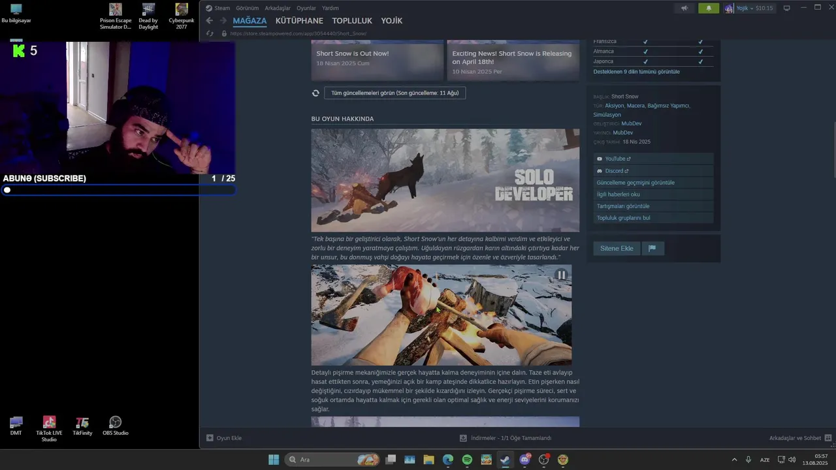The height and width of the screenshot is (470, 836).
Task: Open the Discord external link
Action: click(x=653, y=171)
